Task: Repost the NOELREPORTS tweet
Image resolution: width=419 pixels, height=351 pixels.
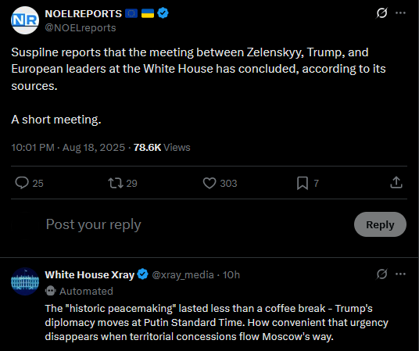Action: pyautogui.click(x=116, y=183)
